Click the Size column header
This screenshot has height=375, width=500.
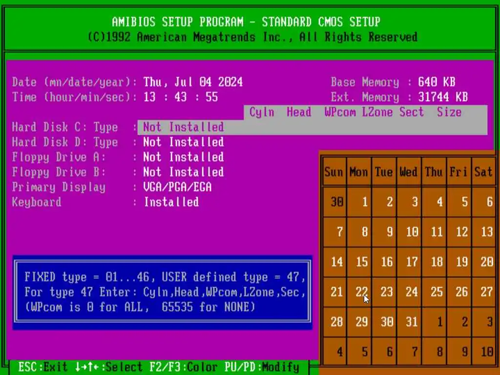click(449, 112)
